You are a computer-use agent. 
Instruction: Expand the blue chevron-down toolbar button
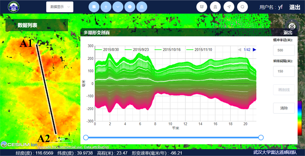118,7
